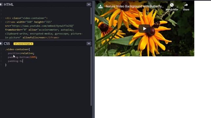Viewport: 211px width, 118px height.
Task: Click the closing brace in CSS
Action: click(x=6, y=65)
